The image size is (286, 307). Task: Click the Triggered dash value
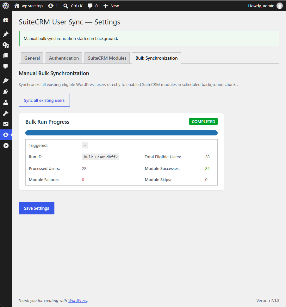tap(85, 146)
